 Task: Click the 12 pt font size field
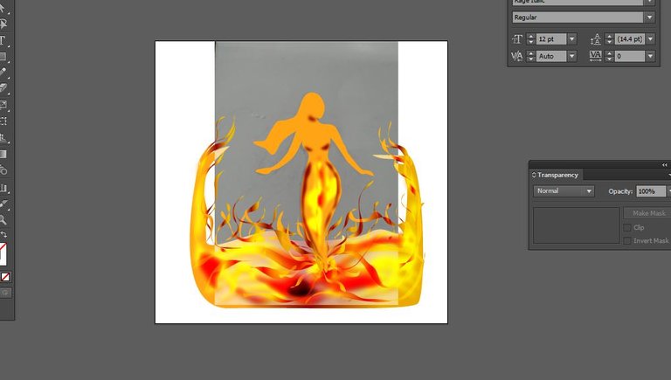[x=551, y=39]
